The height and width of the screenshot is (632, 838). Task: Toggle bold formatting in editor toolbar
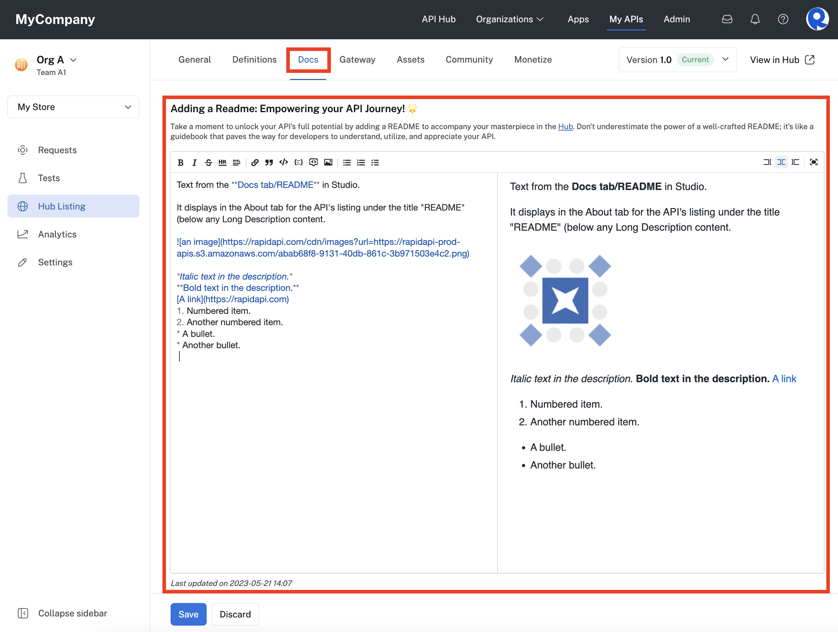click(x=180, y=162)
